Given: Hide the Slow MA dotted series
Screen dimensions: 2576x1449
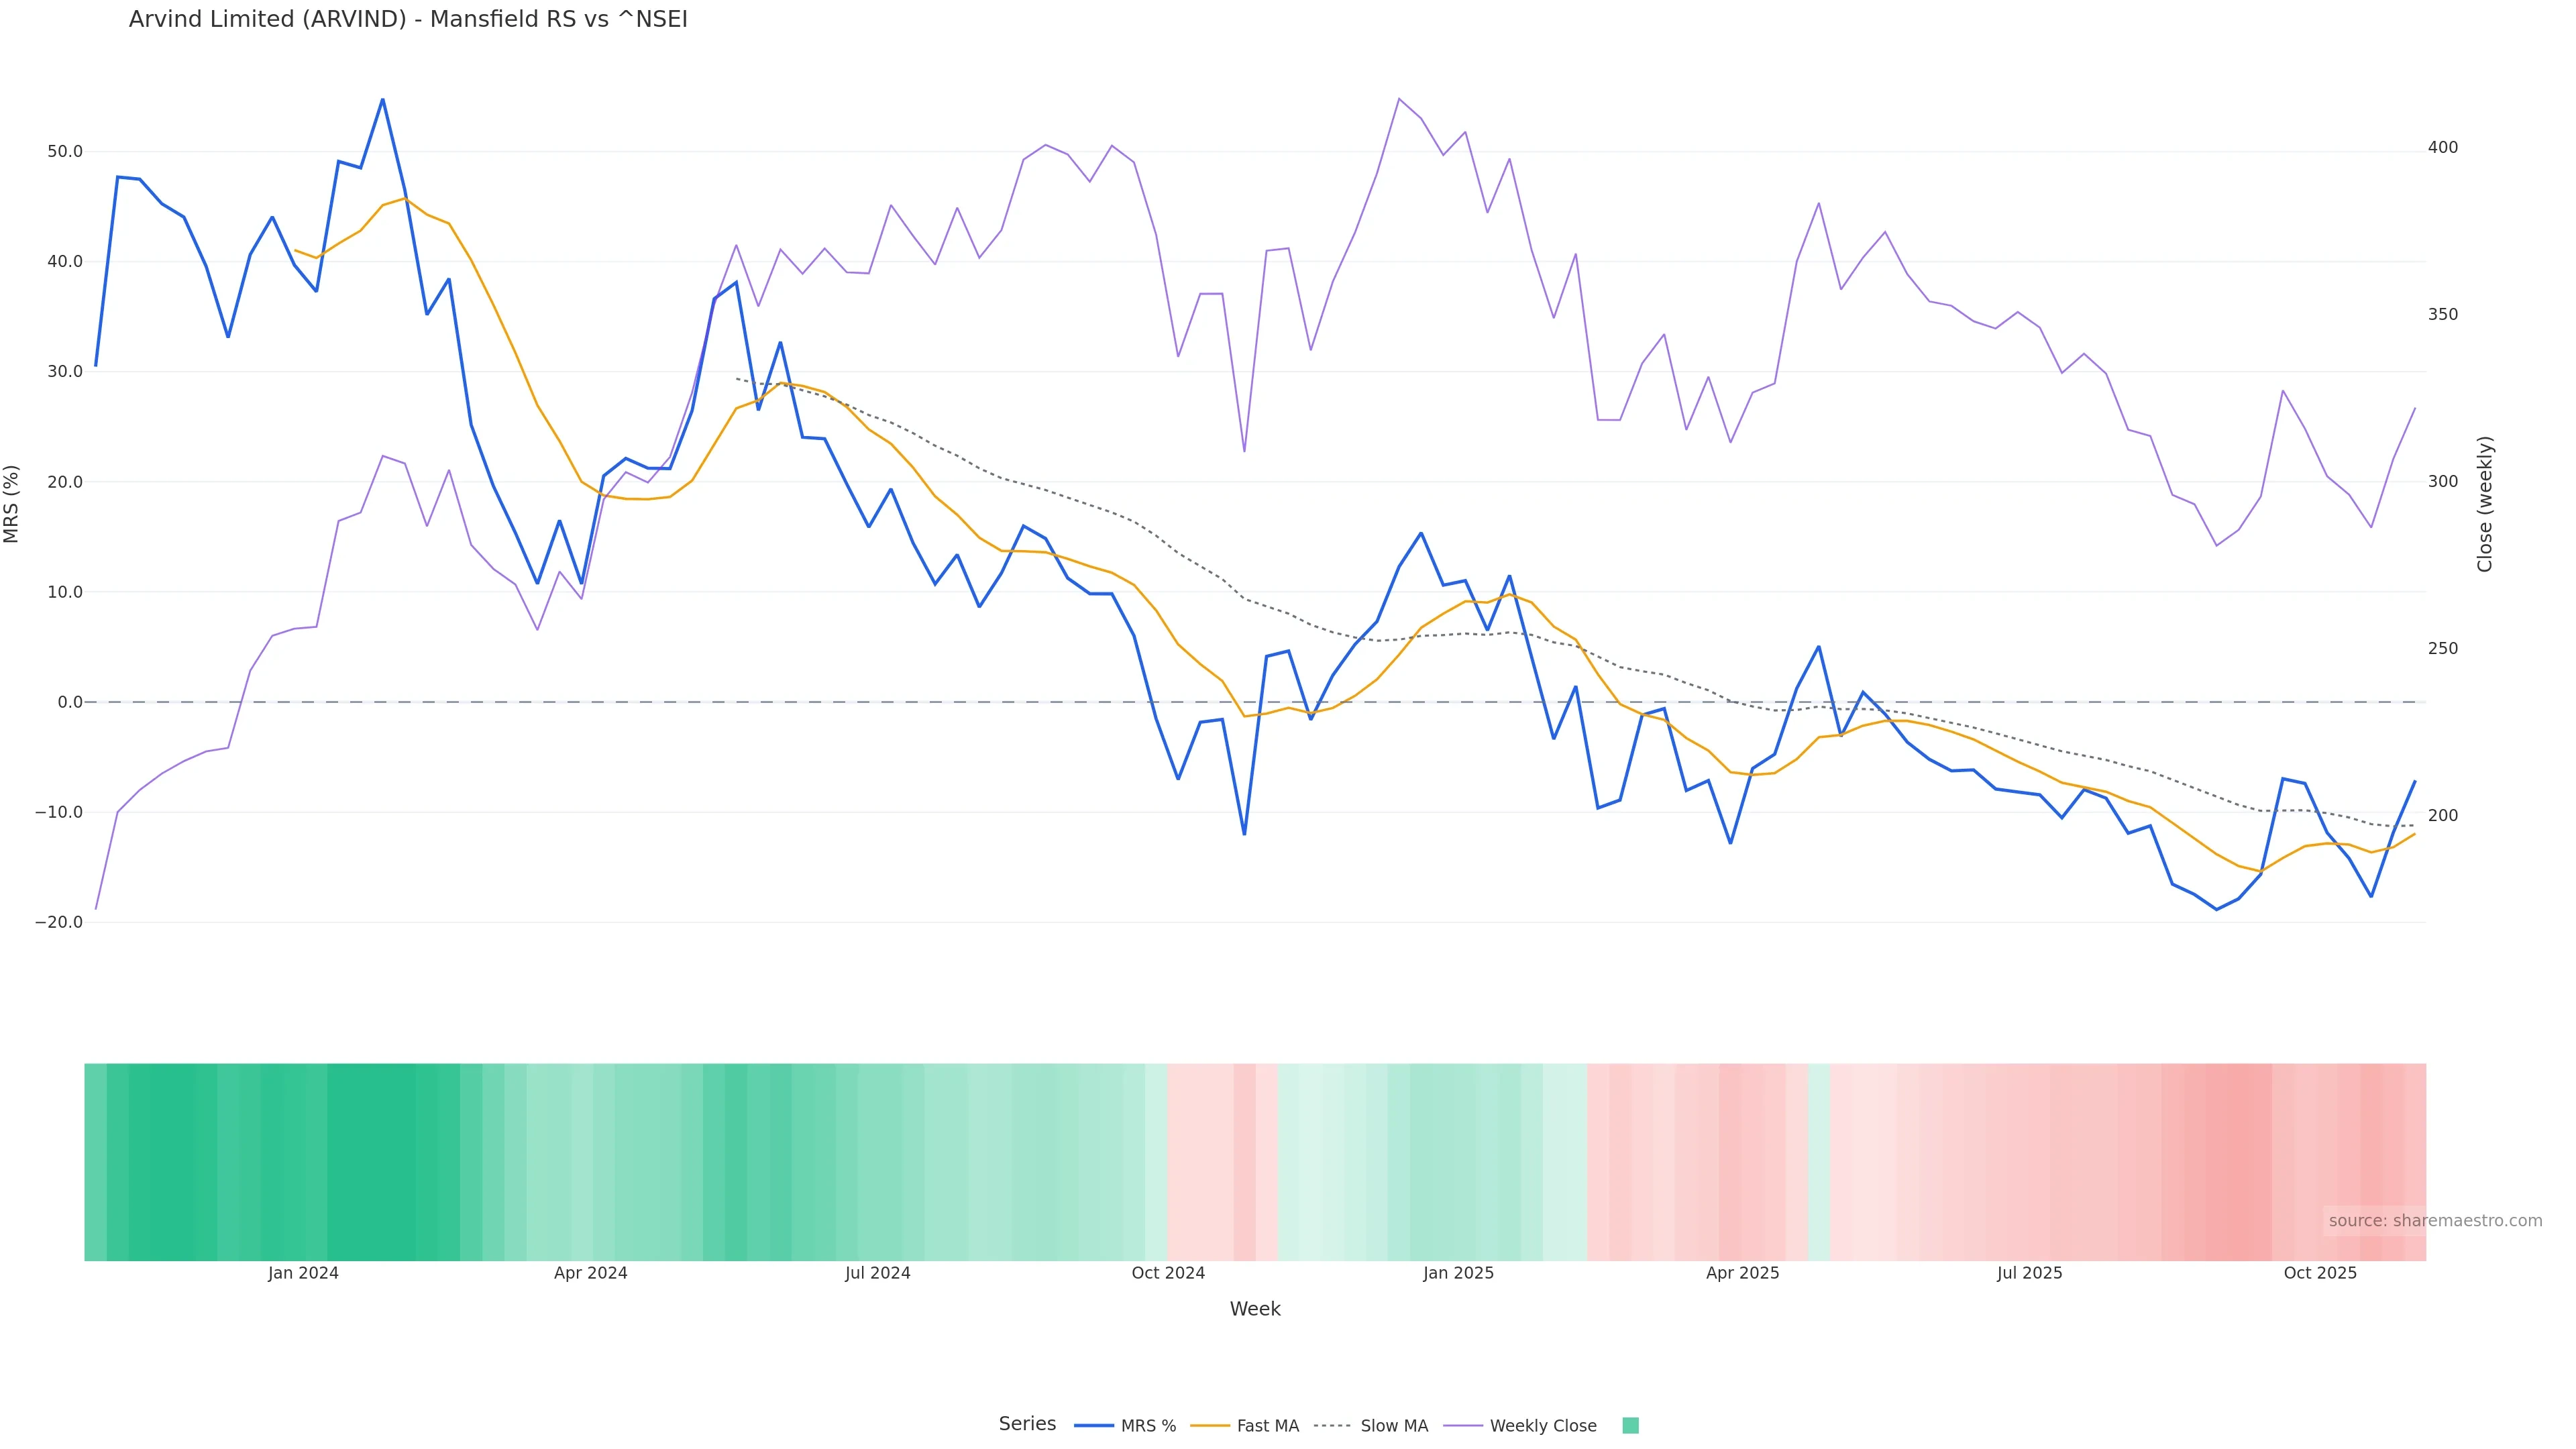Looking at the screenshot, I should pos(1393,1426).
